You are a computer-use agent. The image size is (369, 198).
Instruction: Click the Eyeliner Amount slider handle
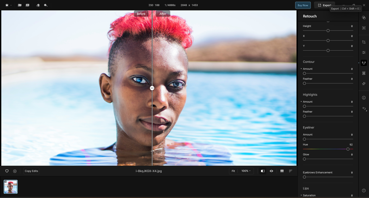point(304,139)
